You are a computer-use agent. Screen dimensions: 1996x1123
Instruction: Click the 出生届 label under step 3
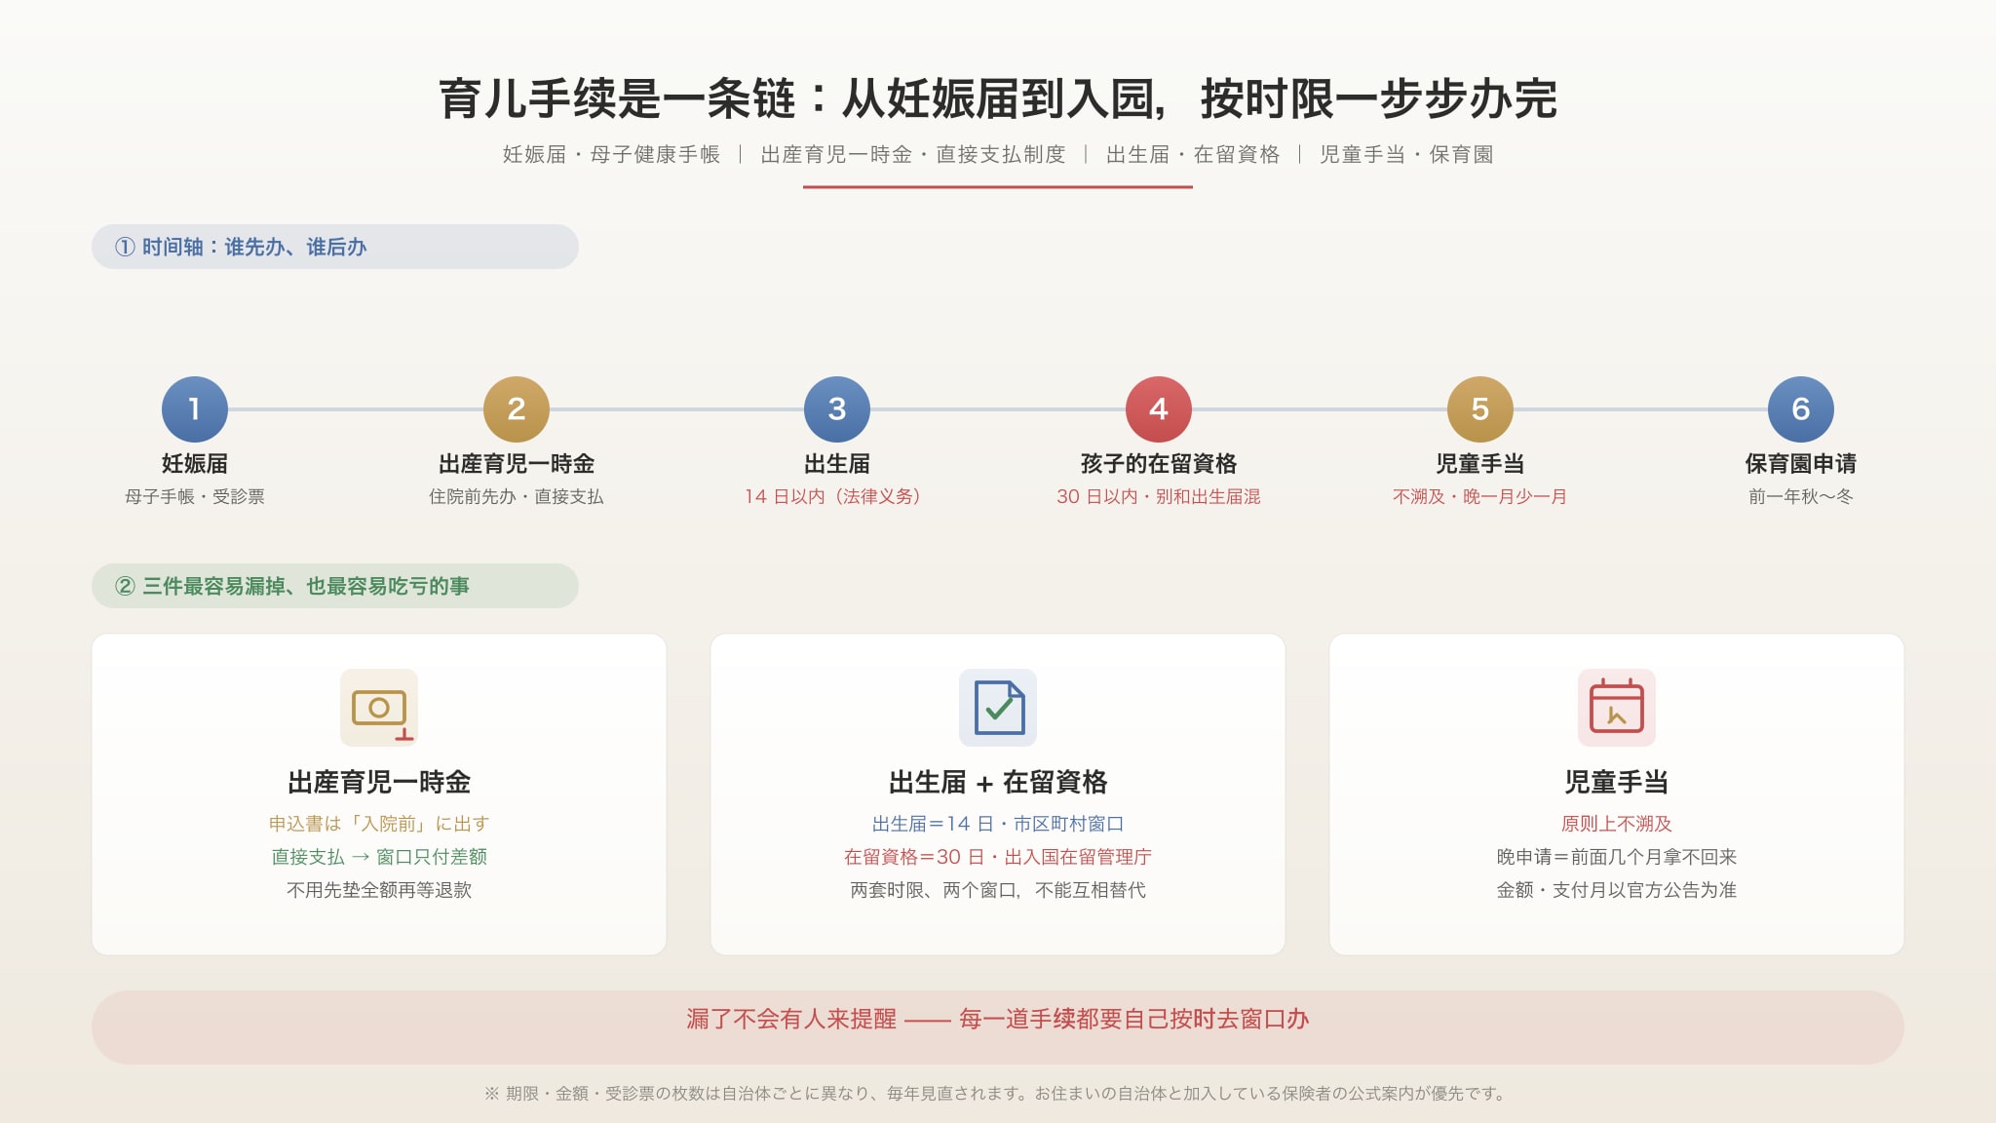tap(837, 464)
